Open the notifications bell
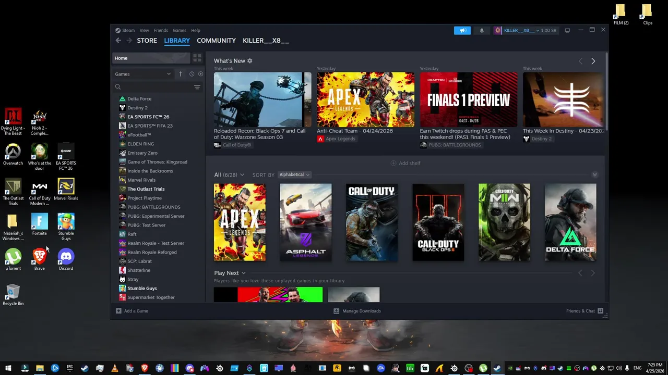668x375 pixels. [x=482, y=30]
